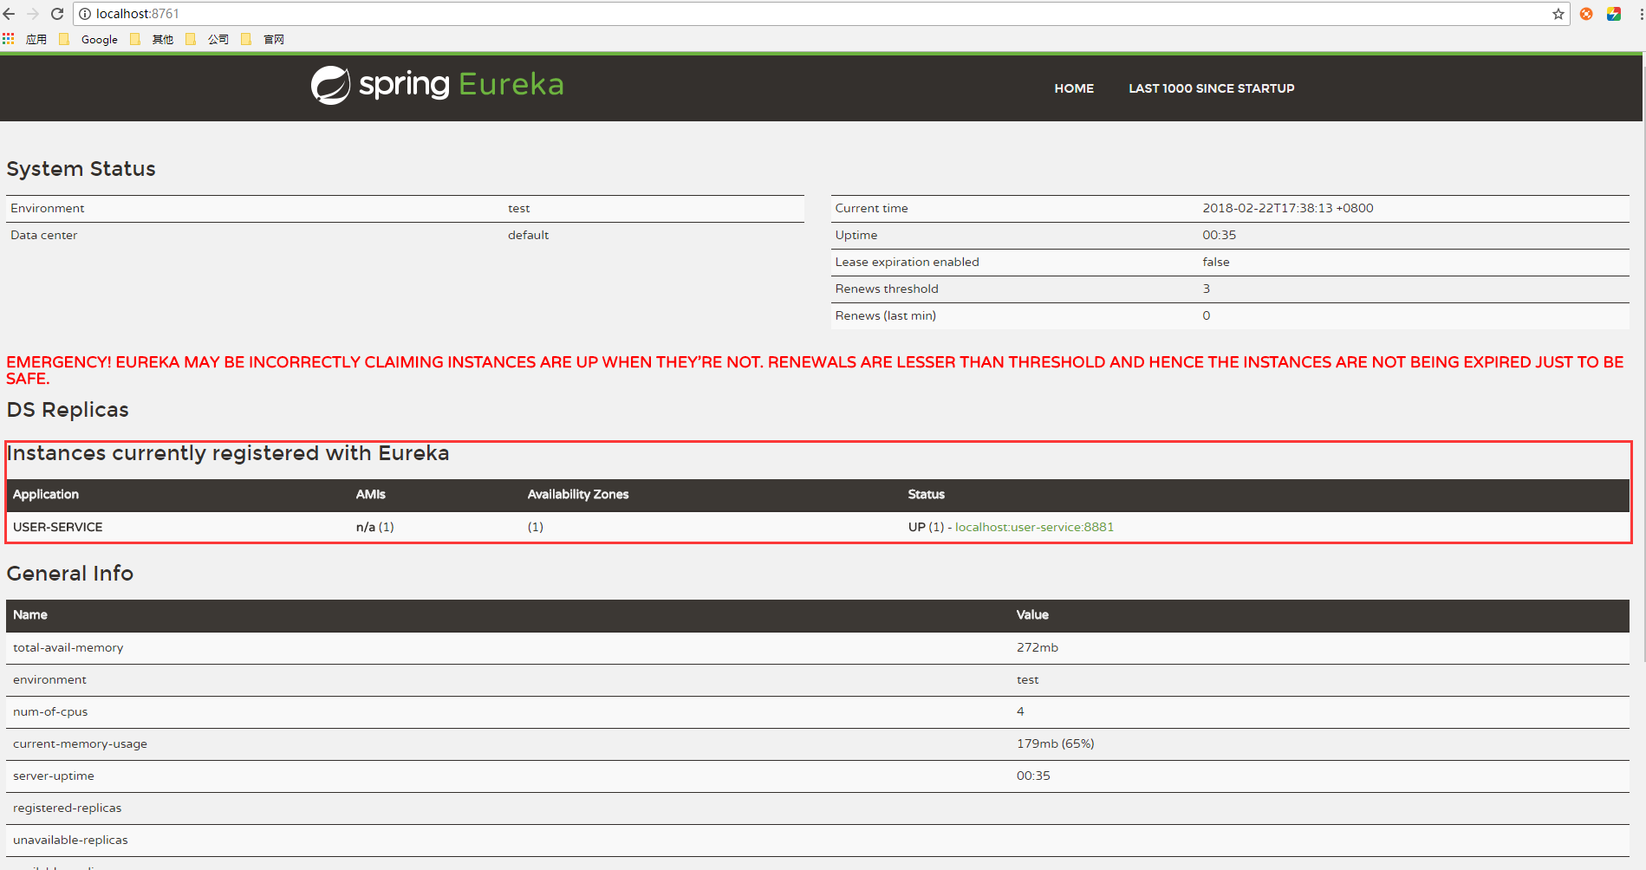Viewport: 1646px width, 870px height.
Task: Click the Lease expiration enabled label
Action: [907, 262]
